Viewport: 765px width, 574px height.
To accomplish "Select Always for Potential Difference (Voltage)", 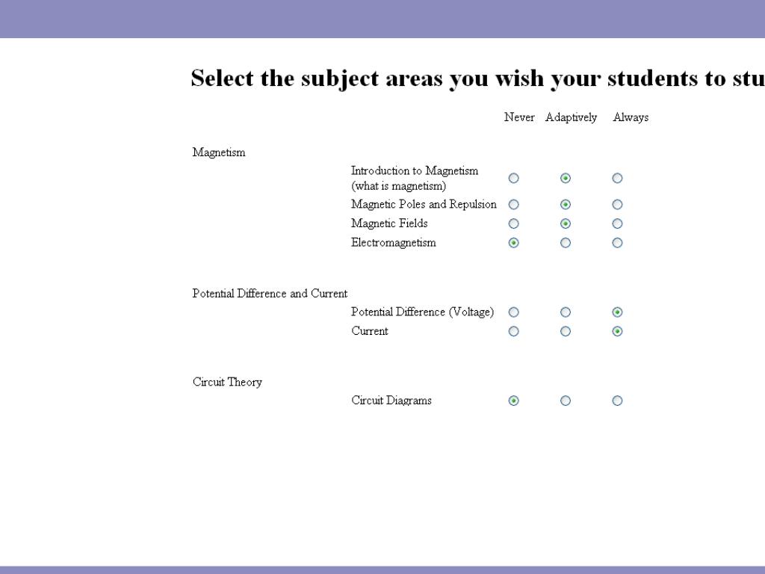I will click(617, 312).
